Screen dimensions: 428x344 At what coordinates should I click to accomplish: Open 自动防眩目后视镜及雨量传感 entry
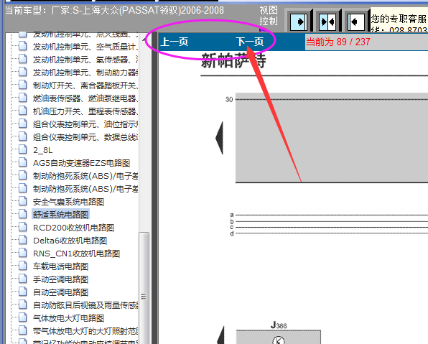85,305
